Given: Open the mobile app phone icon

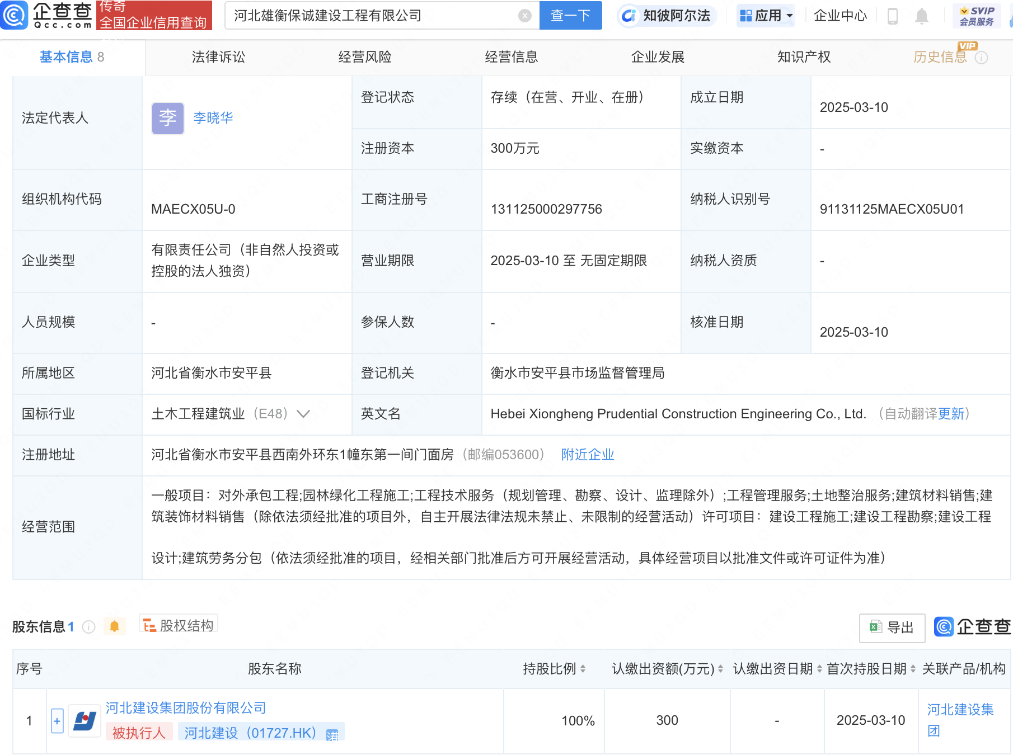Looking at the screenshot, I should coord(893,16).
